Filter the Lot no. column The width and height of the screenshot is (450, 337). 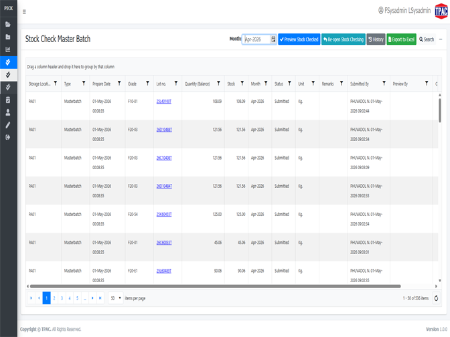point(176,84)
